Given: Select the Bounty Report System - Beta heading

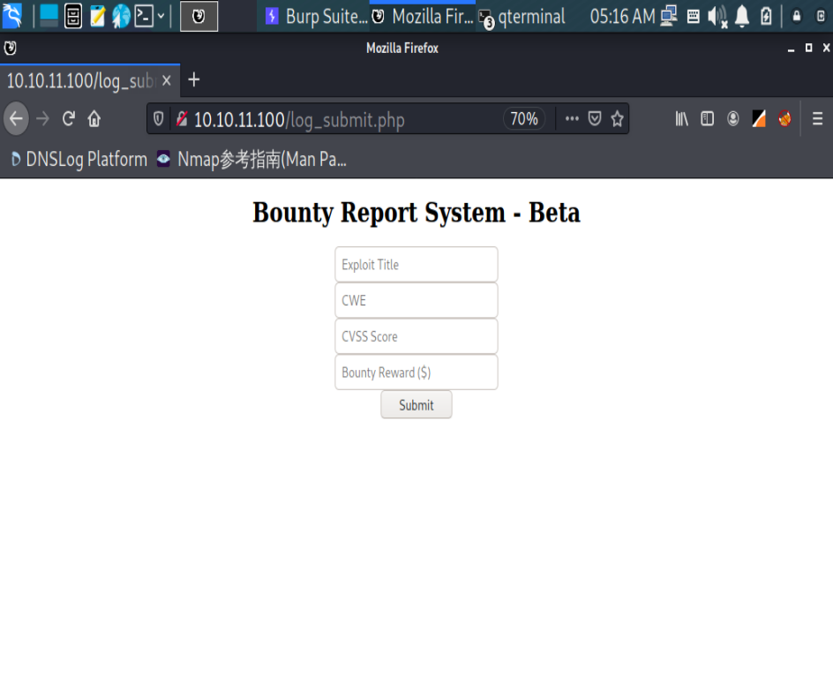Looking at the screenshot, I should (x=416, y=213).
